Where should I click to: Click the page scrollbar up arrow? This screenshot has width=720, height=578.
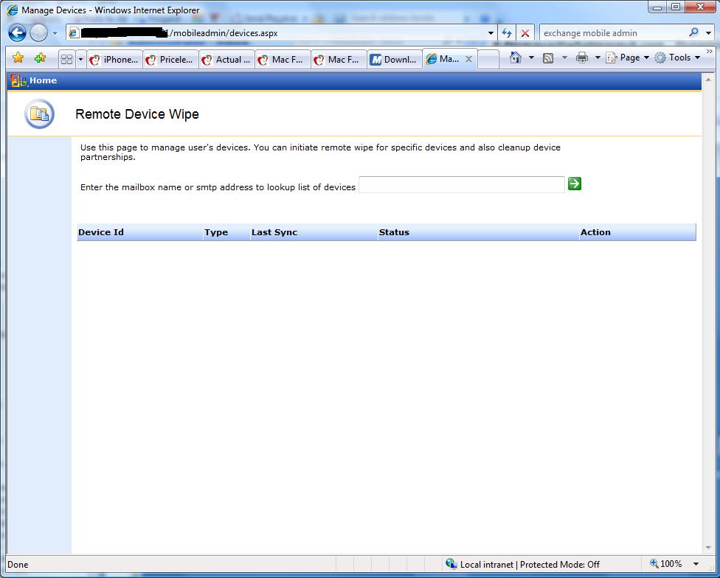pyautogui.click(x=707, y=79)
